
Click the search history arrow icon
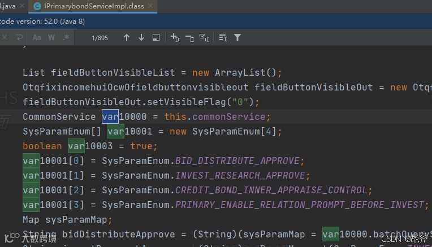pyautogui.click(x=19, y=37)
